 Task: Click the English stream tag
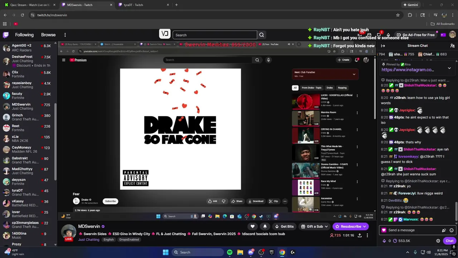pos(108,240)
